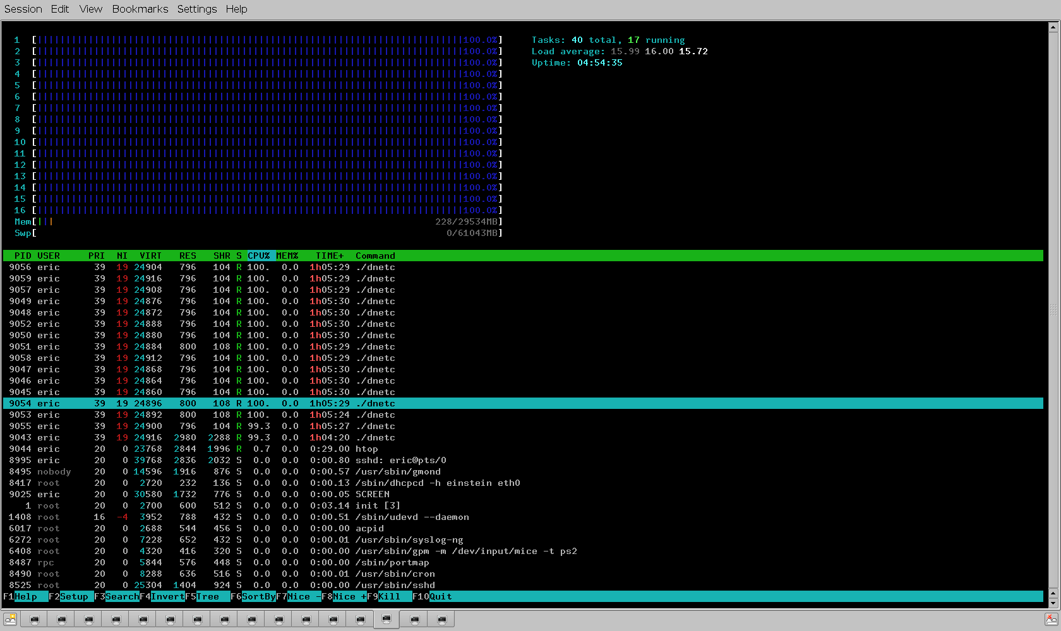Toggle the F5 Tree view in htop

point(208,596)
